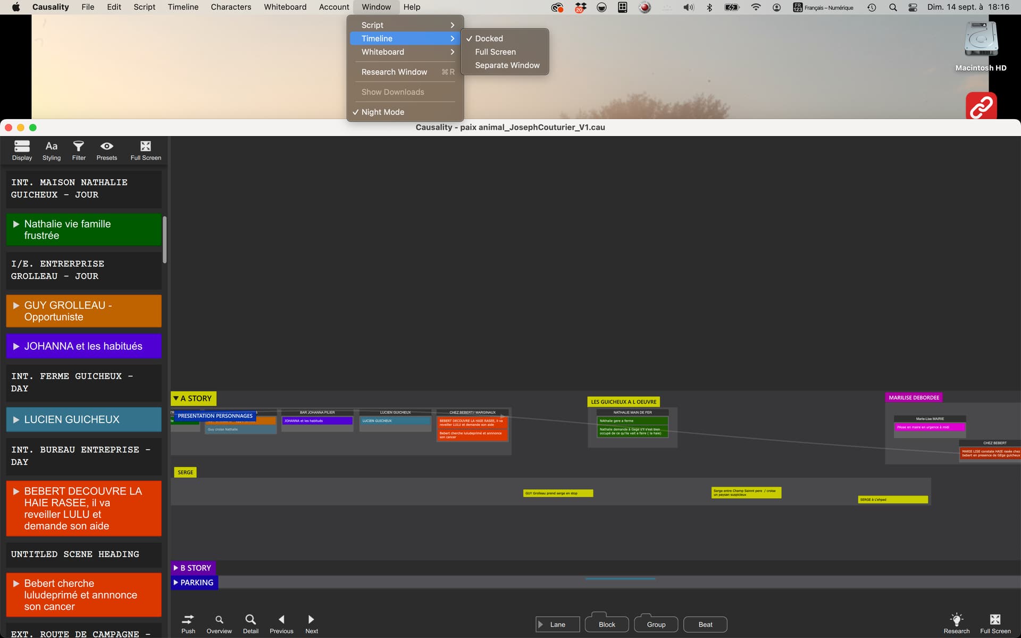
Task: Click the Block button
Action: pos(607,624)
